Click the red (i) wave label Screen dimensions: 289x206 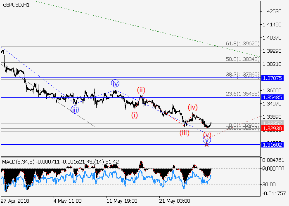click(x=135, y=115)
